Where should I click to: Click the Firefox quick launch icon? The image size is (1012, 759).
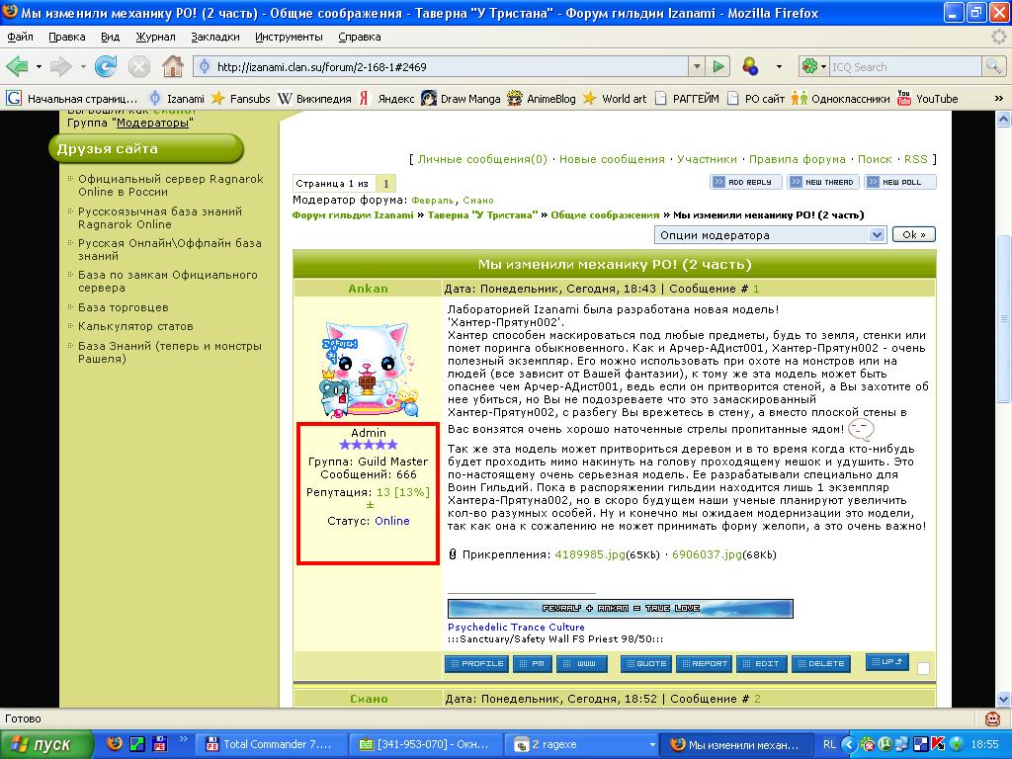[x=114, y=744]
